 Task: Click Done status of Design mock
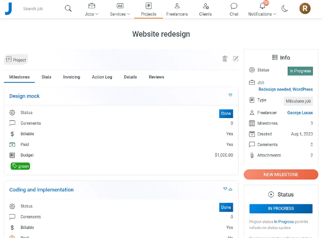[226, 113]
